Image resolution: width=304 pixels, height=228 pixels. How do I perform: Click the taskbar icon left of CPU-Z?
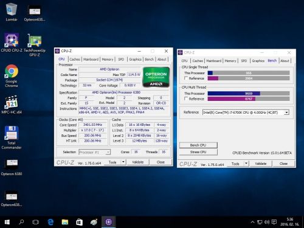coord(94,222)
